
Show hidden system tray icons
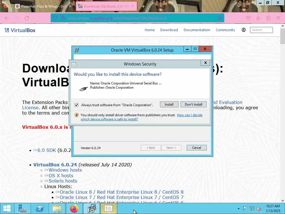click(239, 208)
